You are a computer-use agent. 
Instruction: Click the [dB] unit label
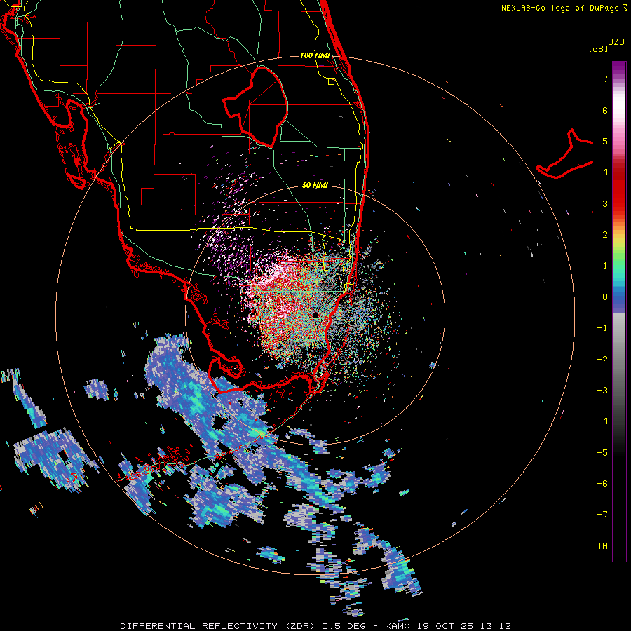(598, 48)
